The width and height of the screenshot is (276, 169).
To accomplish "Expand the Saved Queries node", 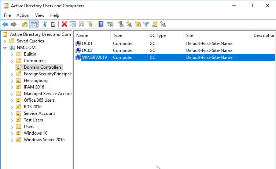I will coord(5,41).
